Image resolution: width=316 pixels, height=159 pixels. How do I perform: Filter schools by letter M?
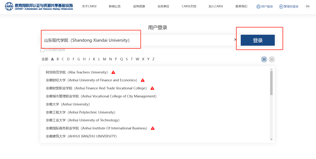(105, 59)
